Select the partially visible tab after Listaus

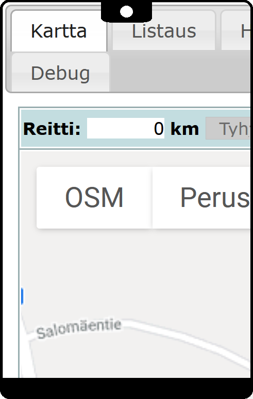tap(236, 31)
